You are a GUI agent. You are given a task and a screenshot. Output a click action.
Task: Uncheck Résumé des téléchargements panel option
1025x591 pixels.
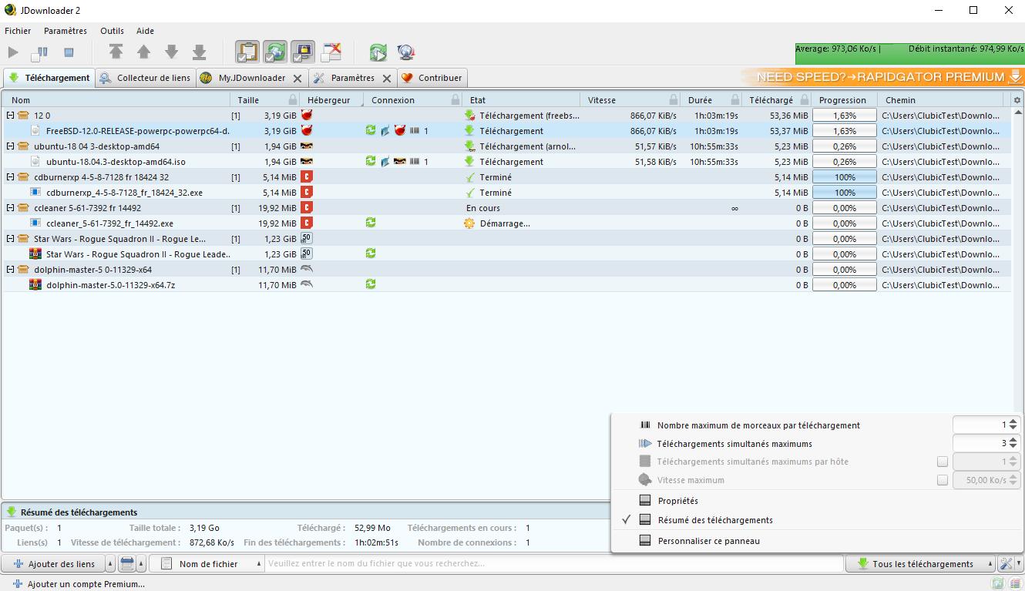[714, 520]
